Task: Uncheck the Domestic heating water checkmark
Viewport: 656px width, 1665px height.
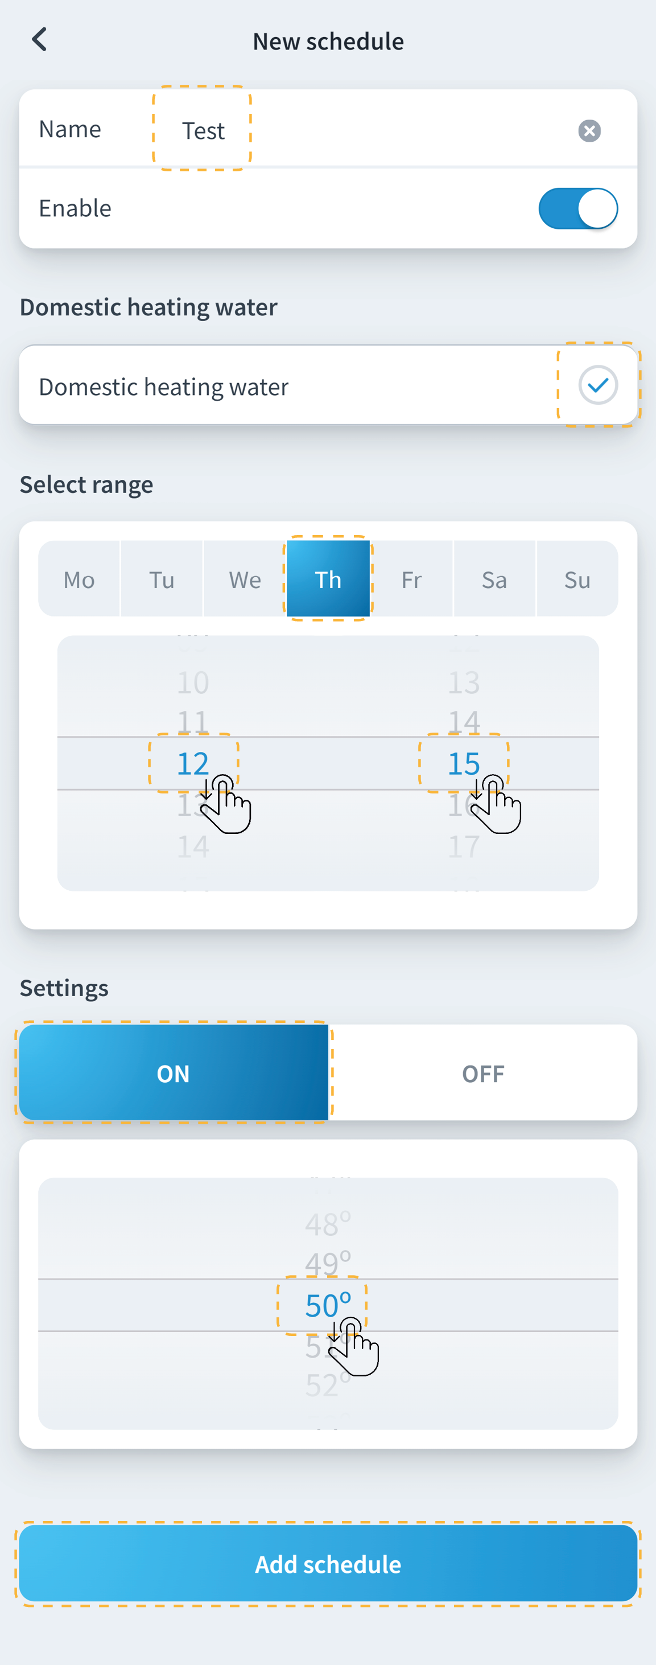Action: point(598,385)
